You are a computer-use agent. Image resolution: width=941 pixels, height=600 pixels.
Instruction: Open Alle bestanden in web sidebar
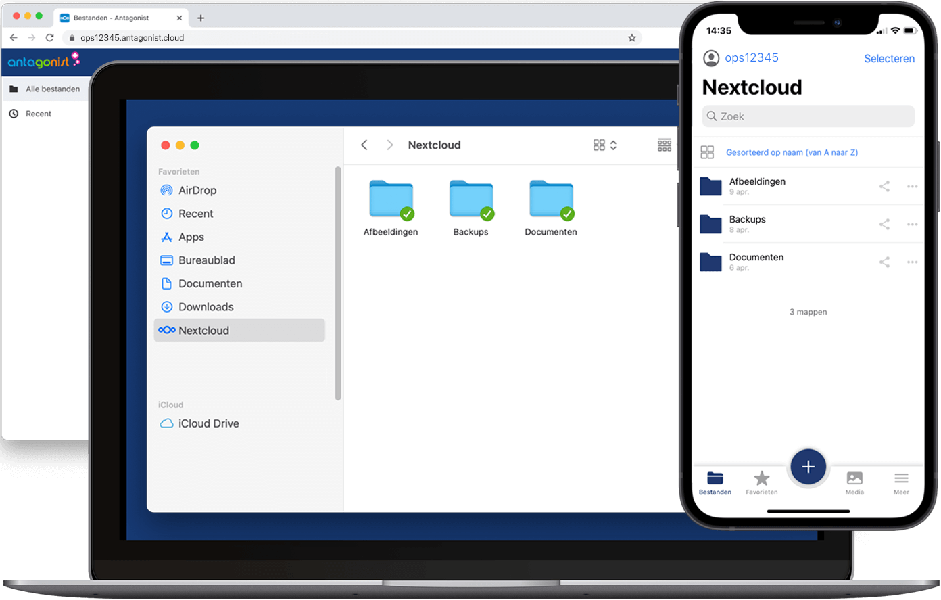pos(45,89)
